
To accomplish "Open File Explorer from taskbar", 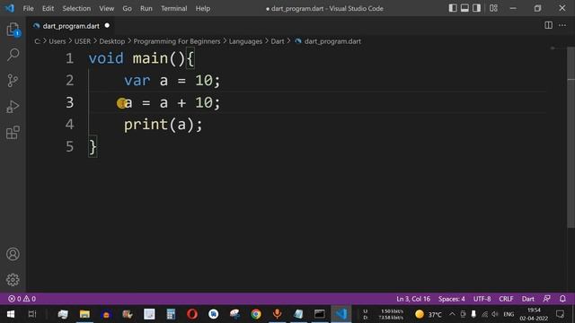I will (x=84, y=314).
